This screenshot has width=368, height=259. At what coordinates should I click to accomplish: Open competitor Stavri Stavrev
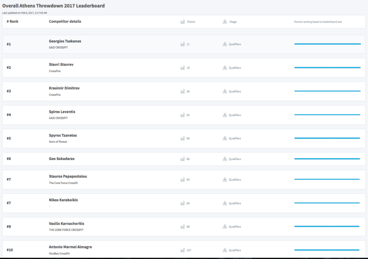(61, 65)
